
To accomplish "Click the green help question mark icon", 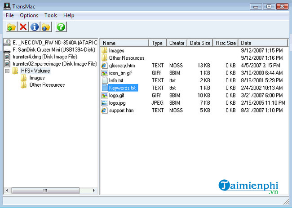I will 61,27.
